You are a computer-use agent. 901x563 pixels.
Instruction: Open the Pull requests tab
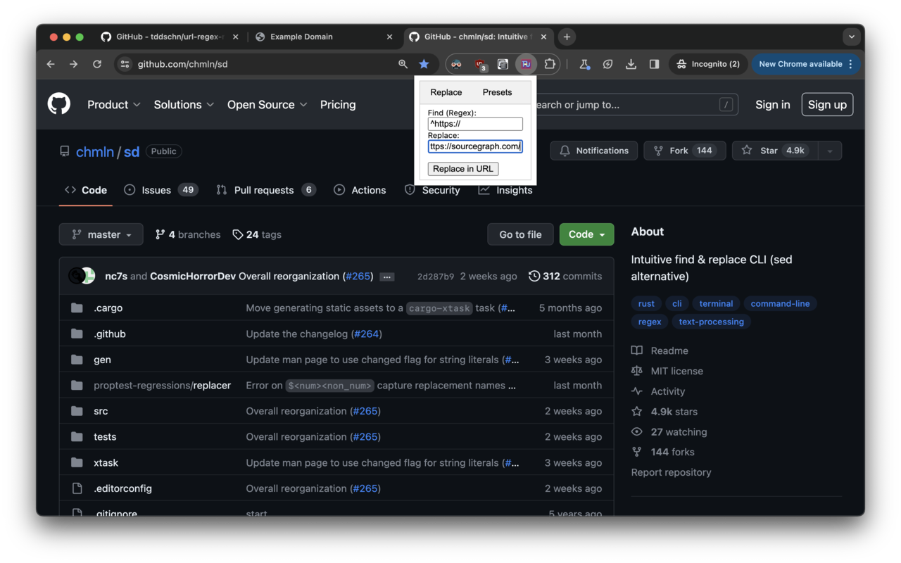click(265, 190)
